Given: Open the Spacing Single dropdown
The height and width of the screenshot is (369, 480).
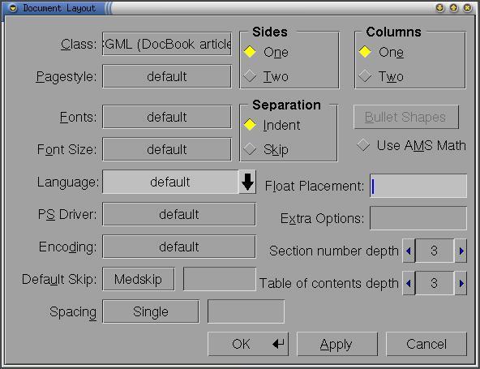Looking at the screenshot, I should 151,311.
